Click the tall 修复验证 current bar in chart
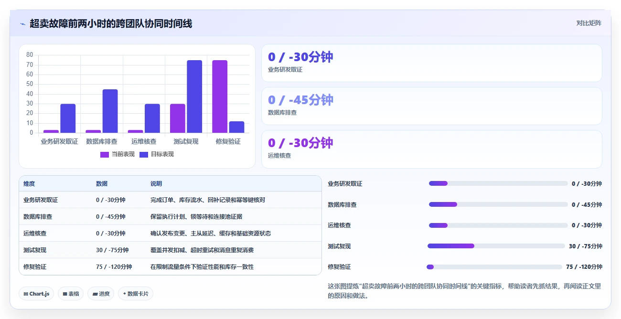Screen dimensions: 621x319 click(220, 96)
